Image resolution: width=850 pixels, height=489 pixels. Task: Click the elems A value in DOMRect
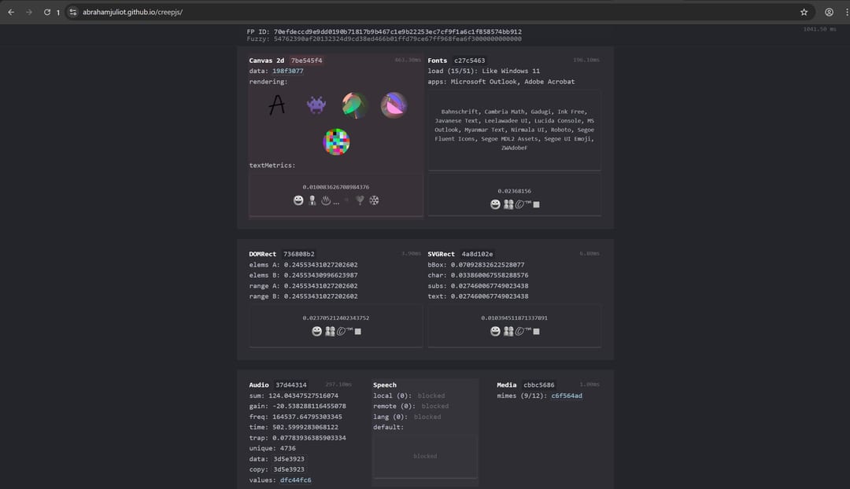point(320,265)
